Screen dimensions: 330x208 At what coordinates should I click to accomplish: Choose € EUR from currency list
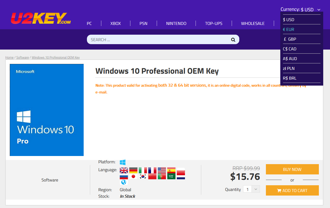click(302, 29)
